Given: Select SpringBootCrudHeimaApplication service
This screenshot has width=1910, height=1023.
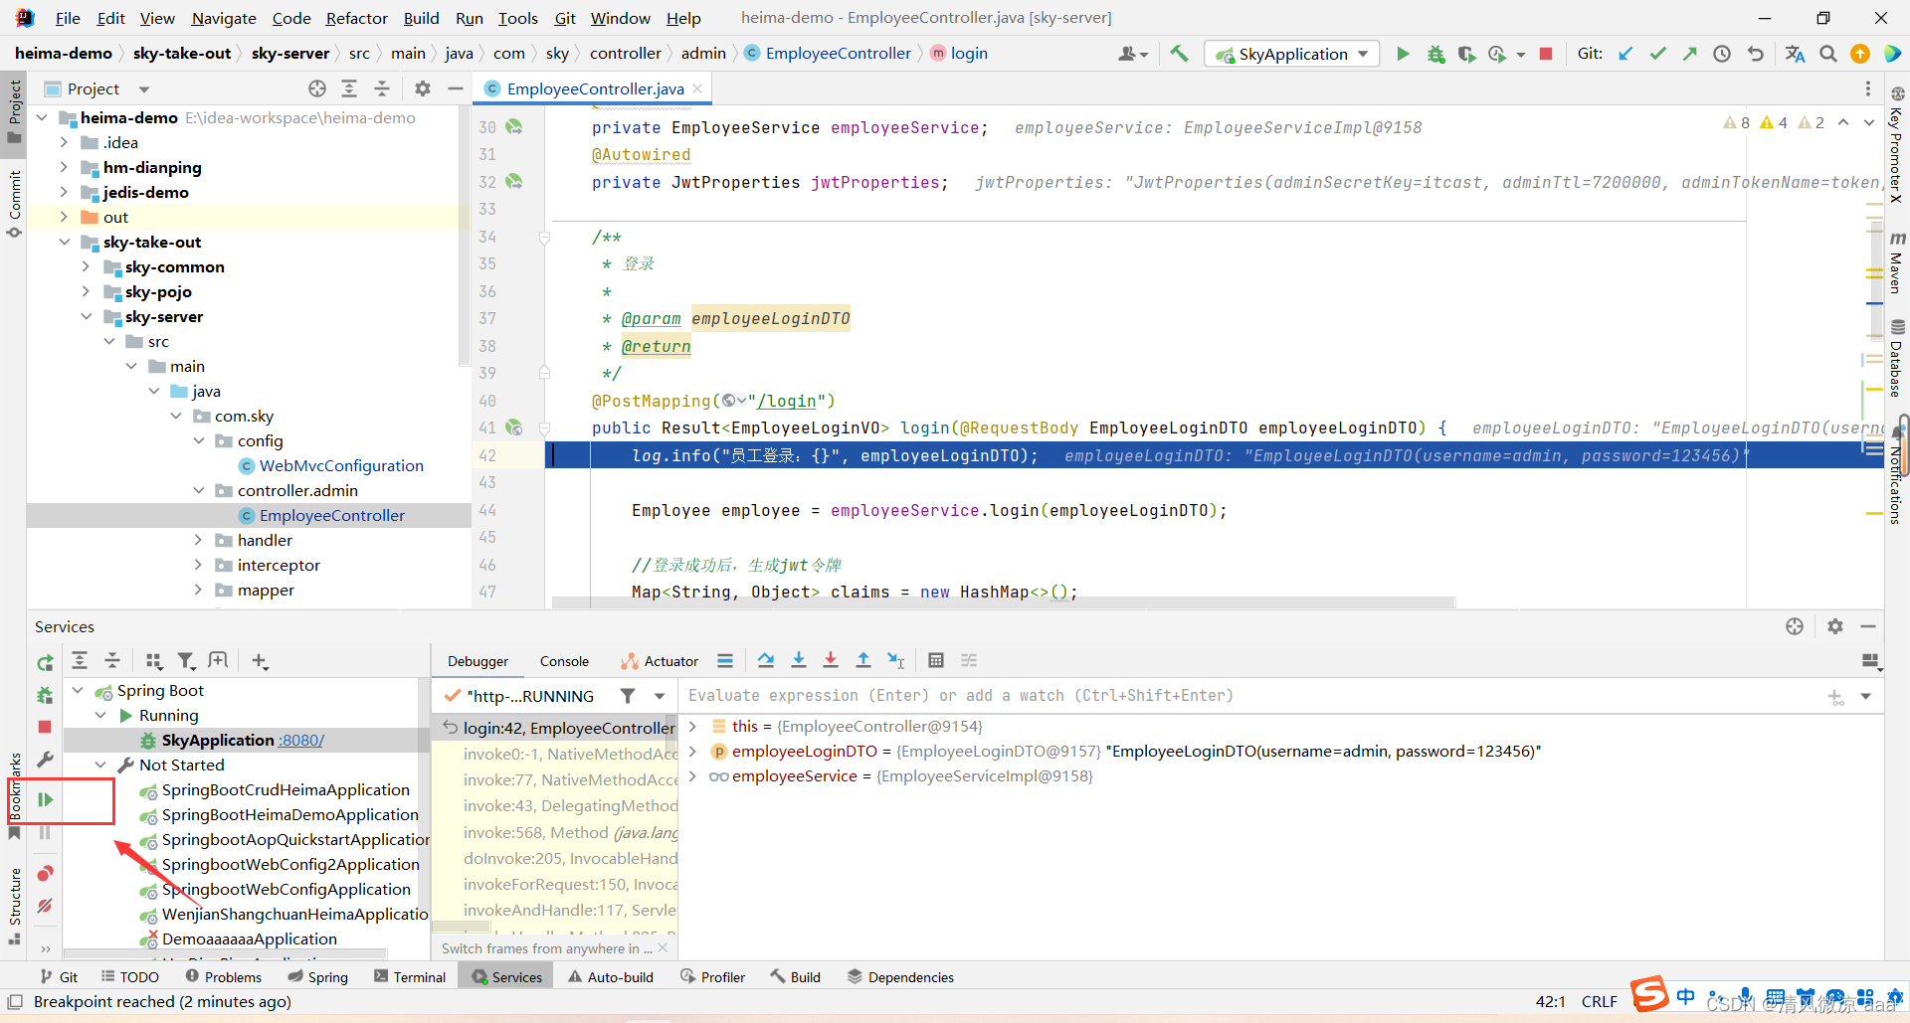Looking at the screenshot, I should (x=286, y=789).
